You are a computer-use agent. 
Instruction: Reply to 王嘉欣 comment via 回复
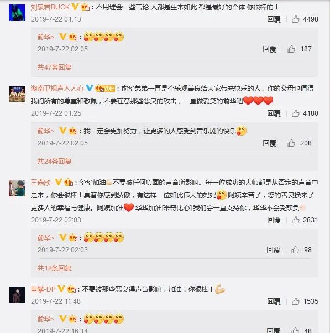click(274, 220)
